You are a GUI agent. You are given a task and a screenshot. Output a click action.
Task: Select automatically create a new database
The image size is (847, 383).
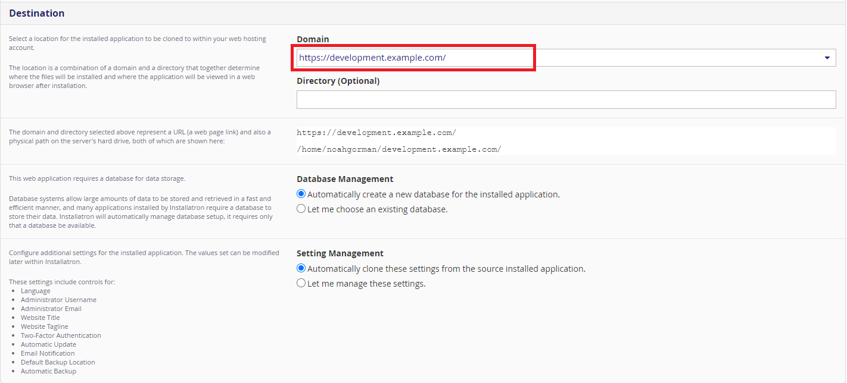[301, 194]
